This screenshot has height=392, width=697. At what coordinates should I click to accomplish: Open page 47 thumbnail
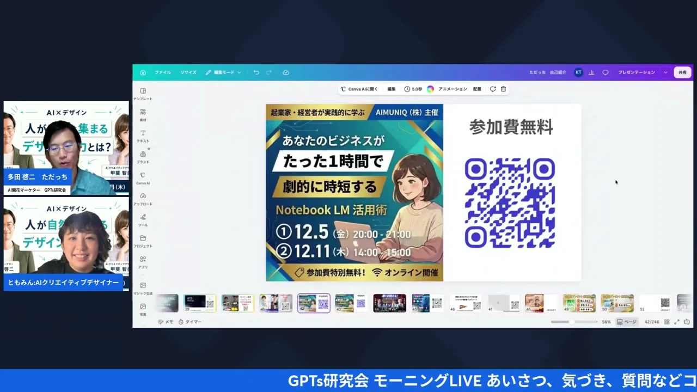504,303
